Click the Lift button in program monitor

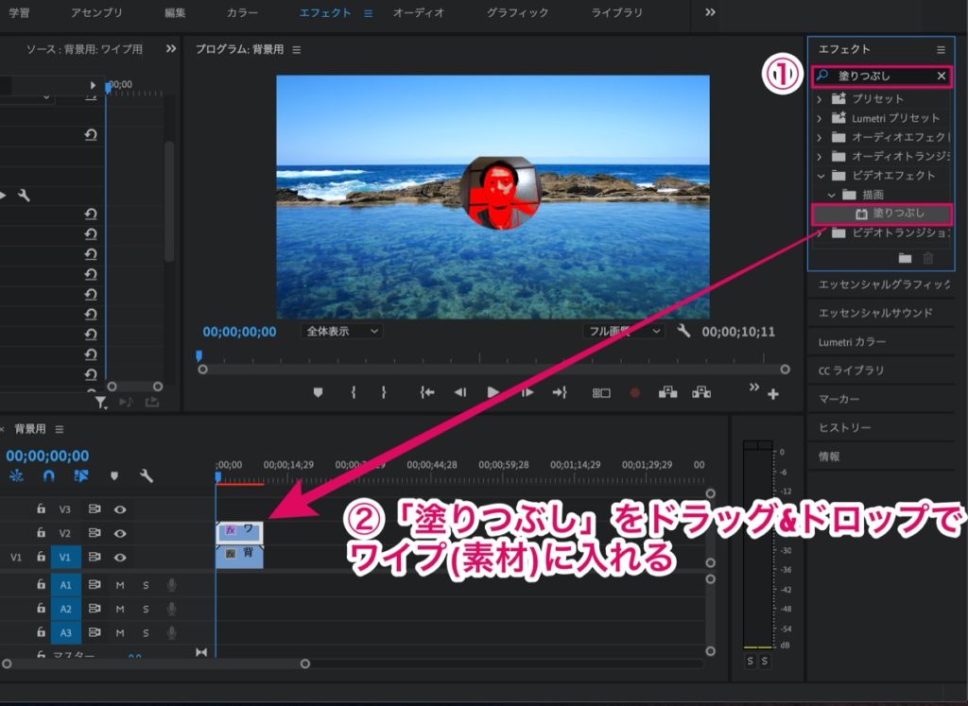pos(668,392)
